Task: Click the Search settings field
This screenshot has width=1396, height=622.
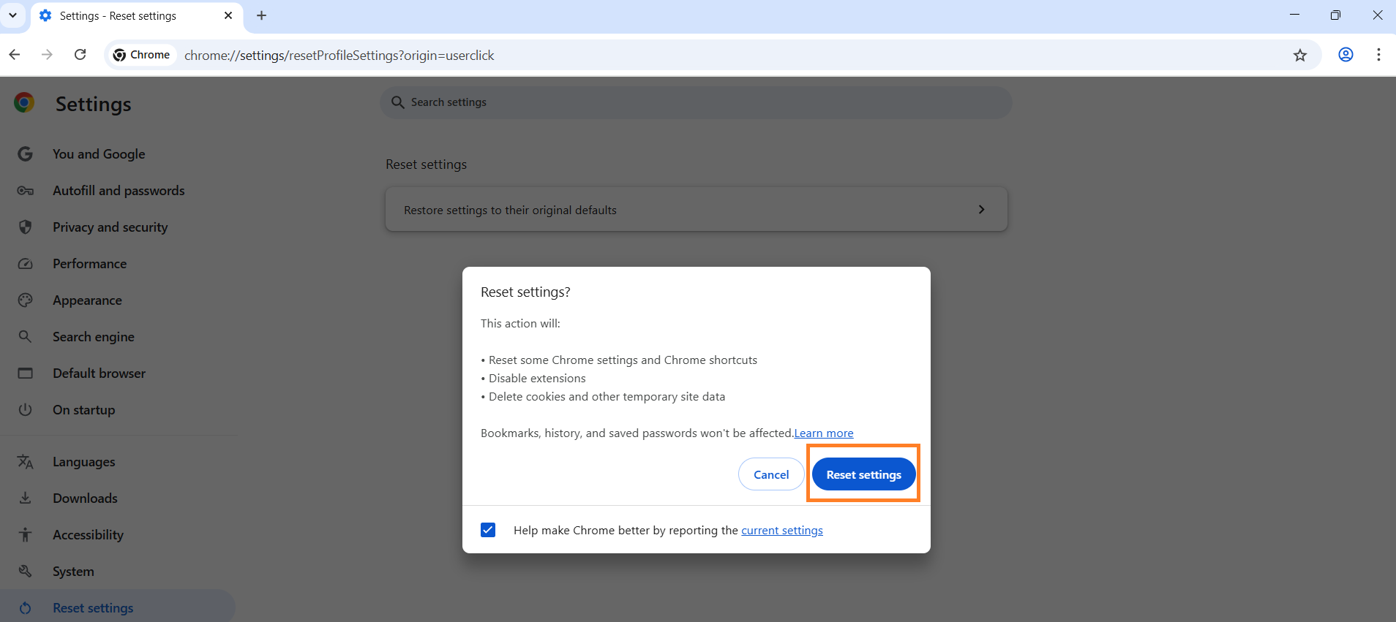Action: [695, 102]
